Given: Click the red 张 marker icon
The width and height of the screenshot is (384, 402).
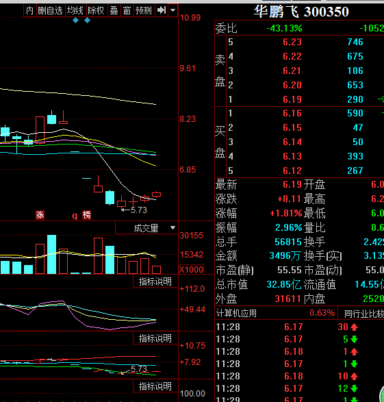Looking at the screenshot, I should point(40,215).
